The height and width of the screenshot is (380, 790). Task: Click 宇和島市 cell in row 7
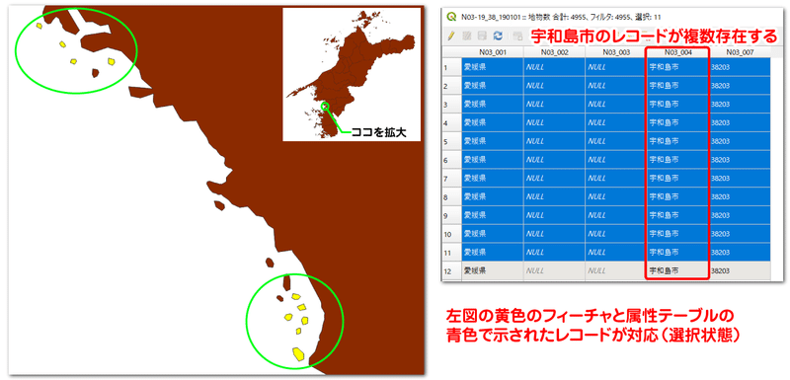[x=677, y=179]
